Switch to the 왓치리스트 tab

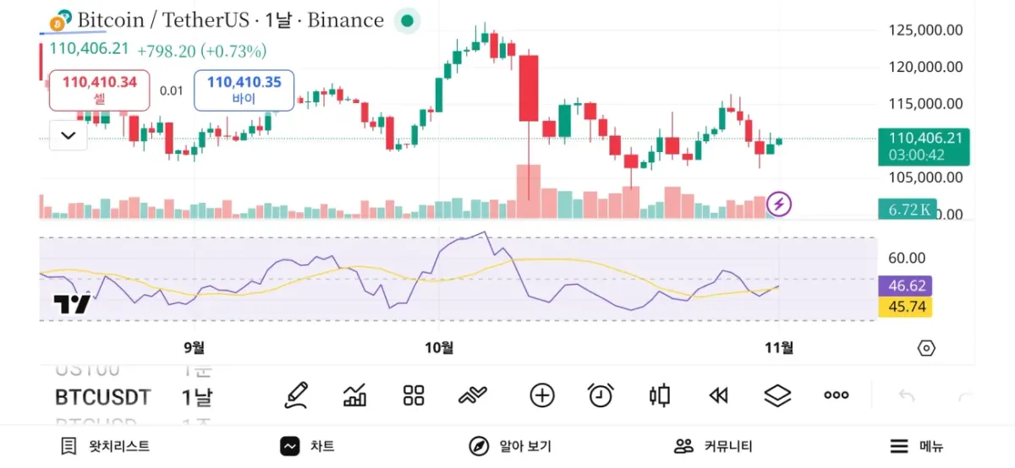tap(106, 446)
